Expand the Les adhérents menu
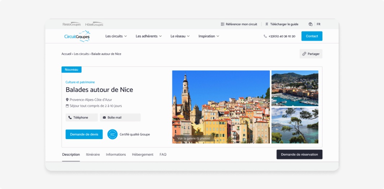 click(x=149, y=36)
